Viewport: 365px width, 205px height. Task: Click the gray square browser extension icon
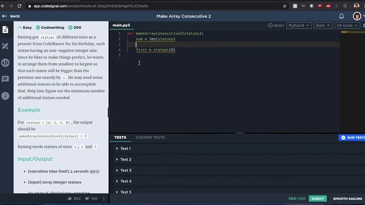click(295, 6)
